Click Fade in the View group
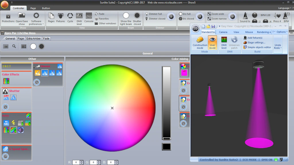This screenshot has height=165, width=294. point(100,14)
